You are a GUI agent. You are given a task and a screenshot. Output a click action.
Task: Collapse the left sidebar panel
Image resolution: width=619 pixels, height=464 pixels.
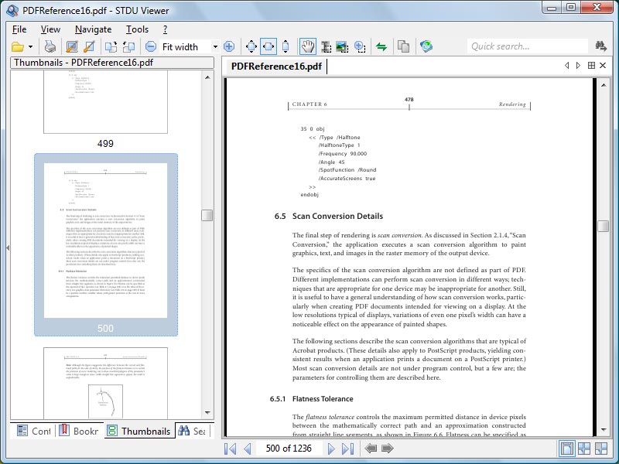click(6, 247)
